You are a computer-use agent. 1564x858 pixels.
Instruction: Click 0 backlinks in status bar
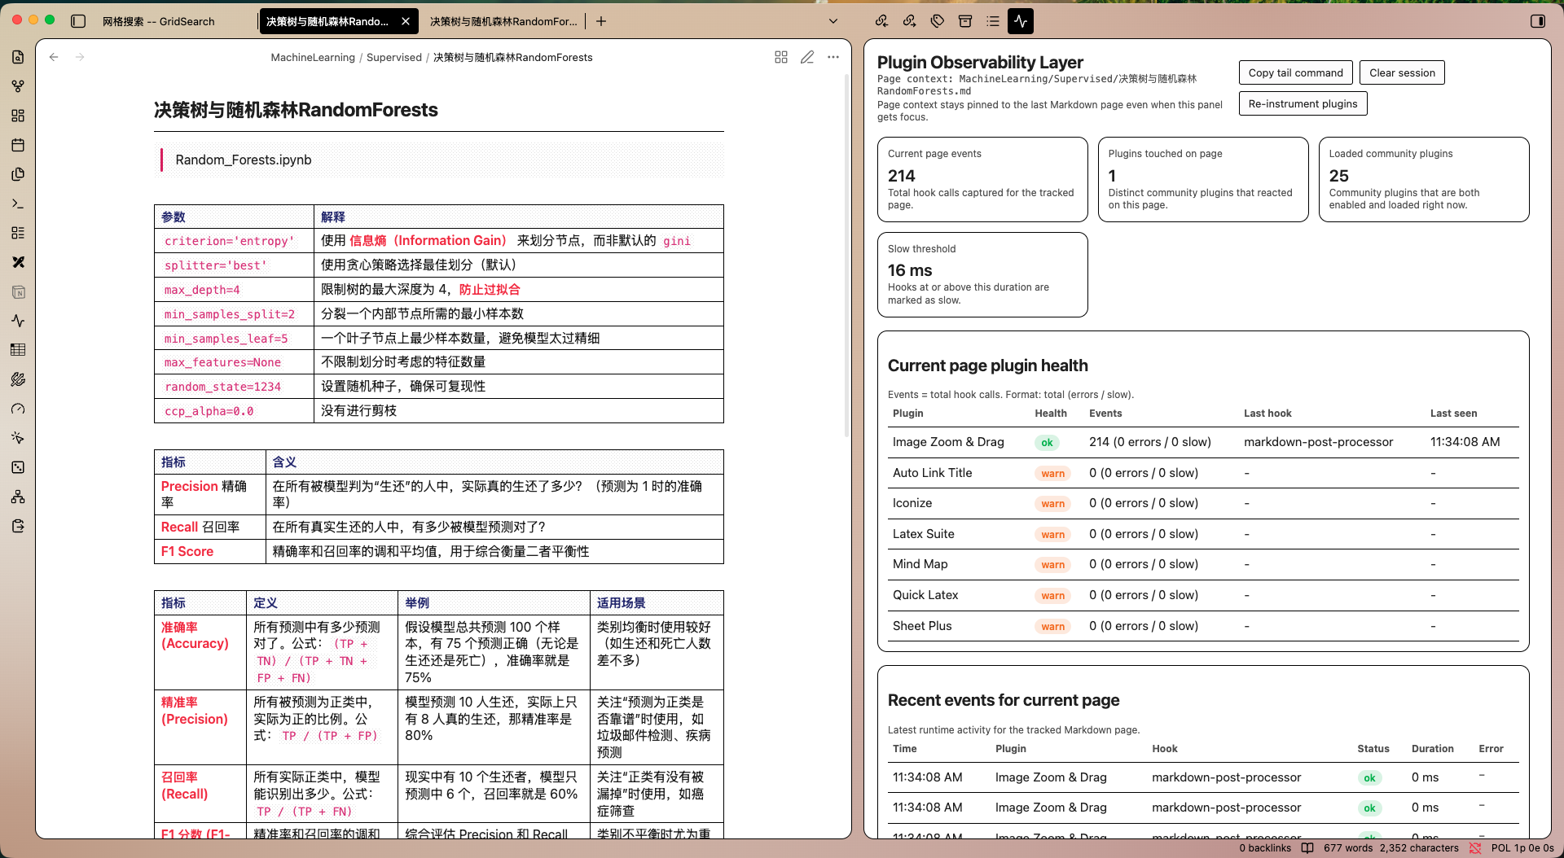1265,848
